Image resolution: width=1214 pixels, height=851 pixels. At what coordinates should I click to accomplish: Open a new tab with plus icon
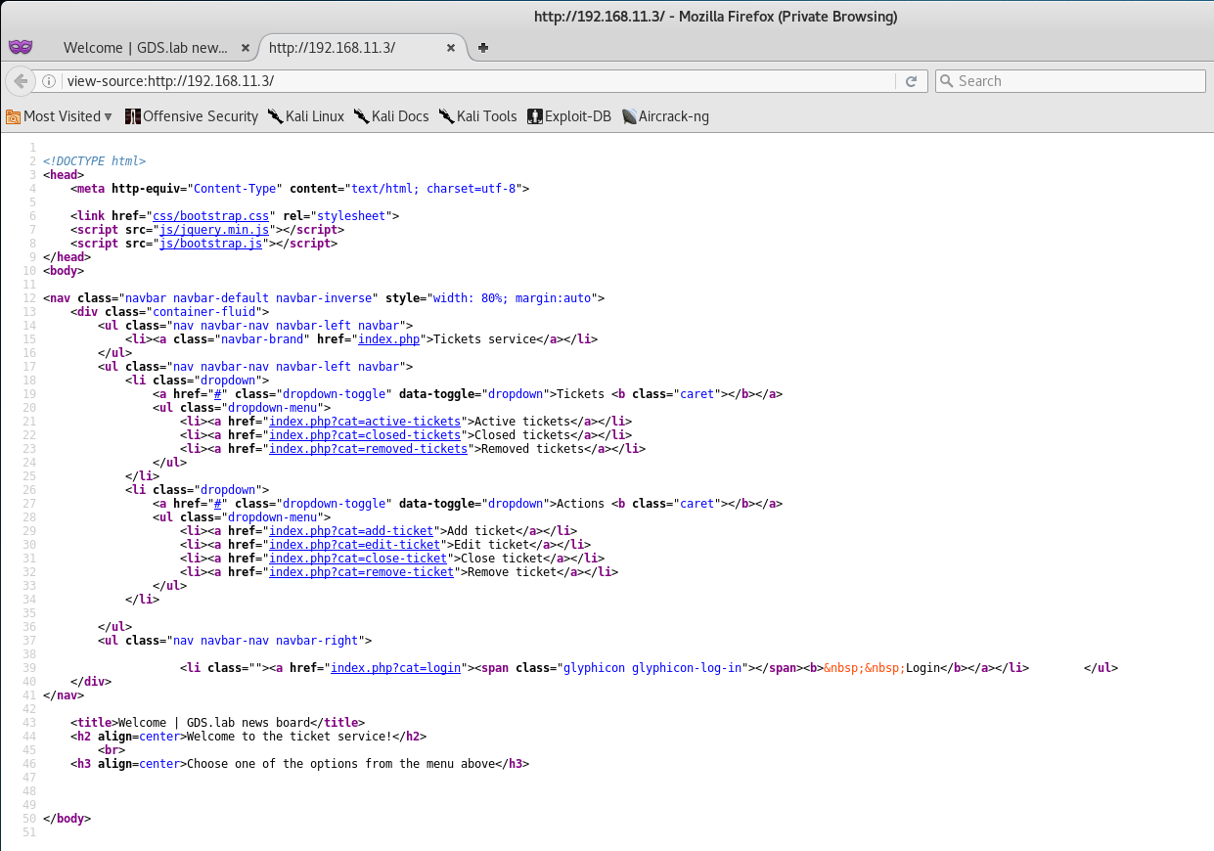click(x=483, y=47)
